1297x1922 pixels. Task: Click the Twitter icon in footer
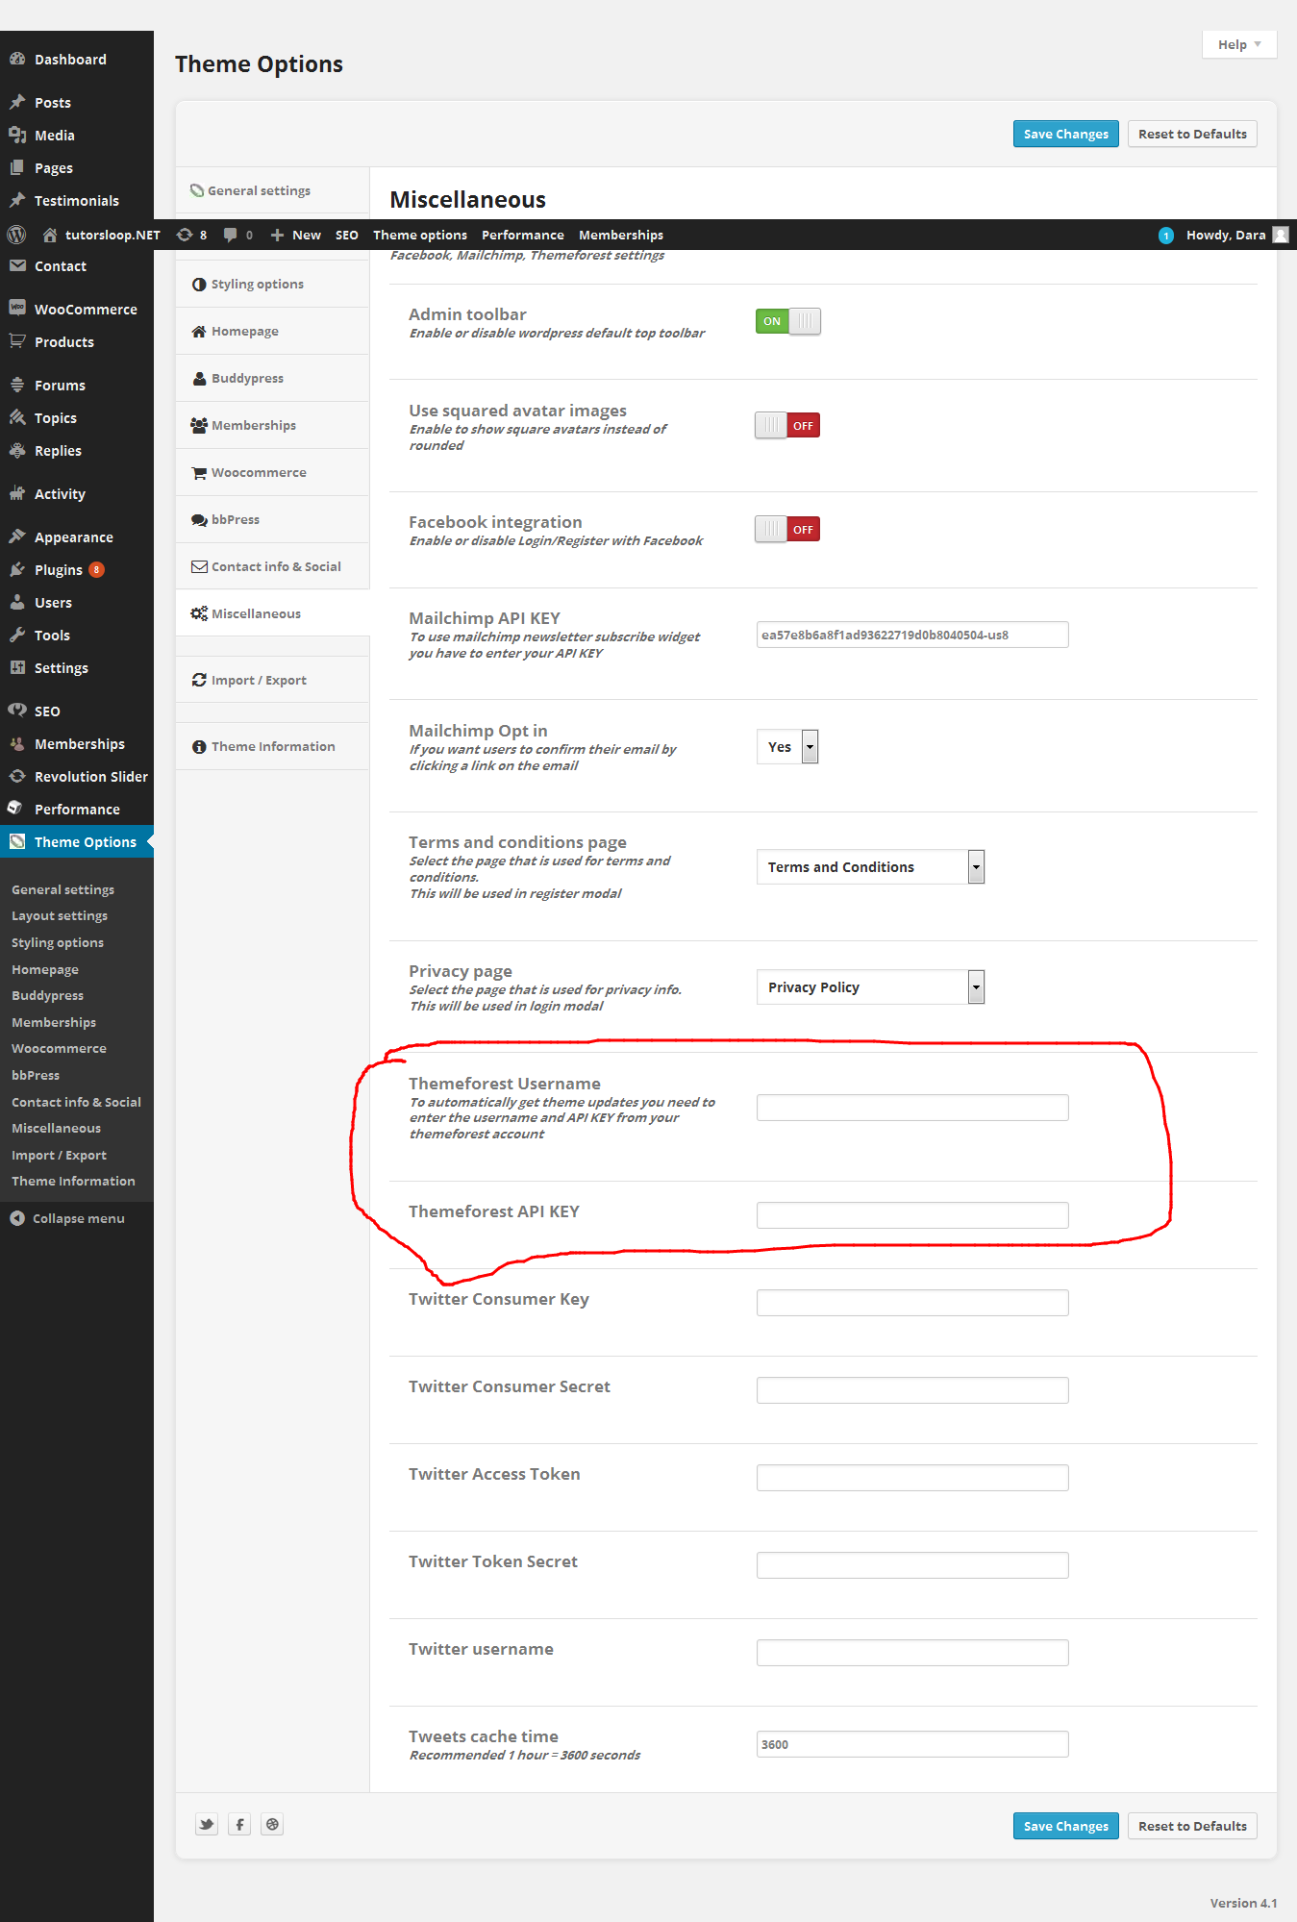(207, 1824)
